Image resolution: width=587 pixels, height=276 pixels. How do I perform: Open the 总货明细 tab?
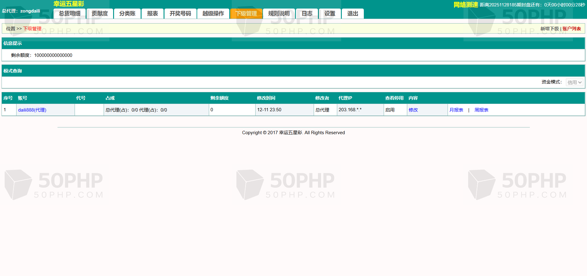pyautogui.click(x=69, y=14)
